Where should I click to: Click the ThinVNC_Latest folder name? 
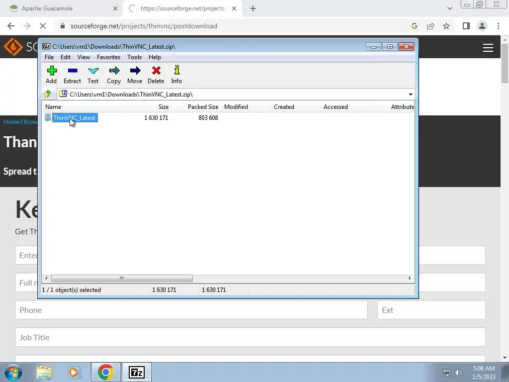coord(75,118)
